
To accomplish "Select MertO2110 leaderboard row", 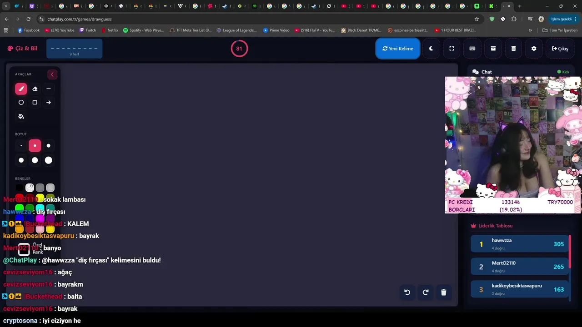I will tap(519, 267).
